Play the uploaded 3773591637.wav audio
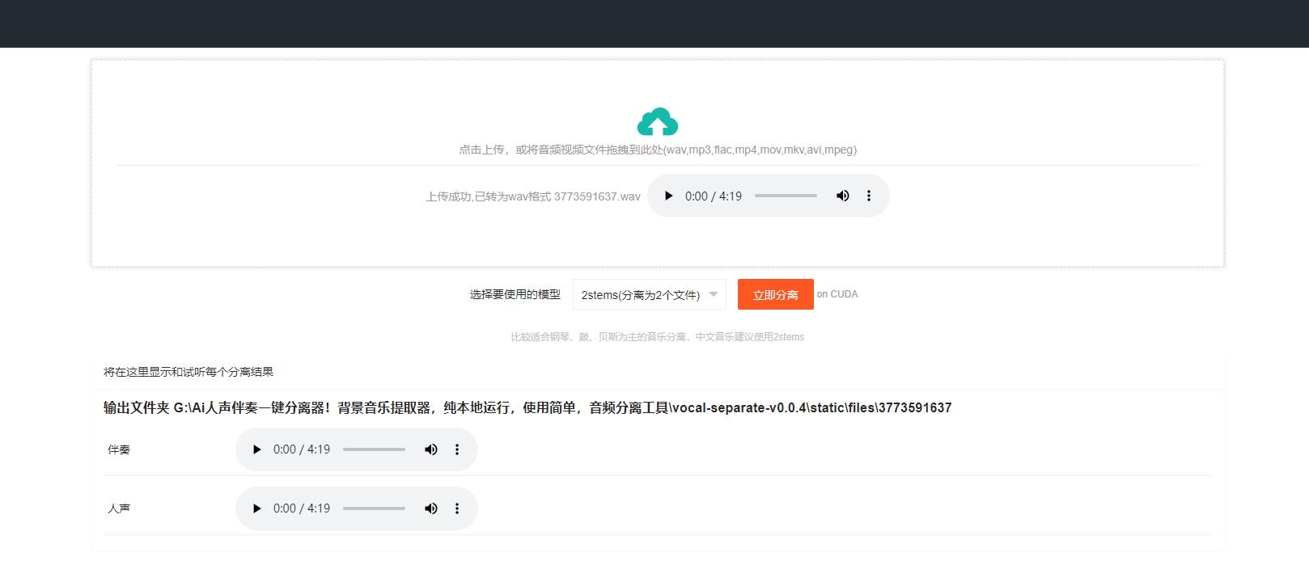Screen dimensions: 1309x578 668,196
